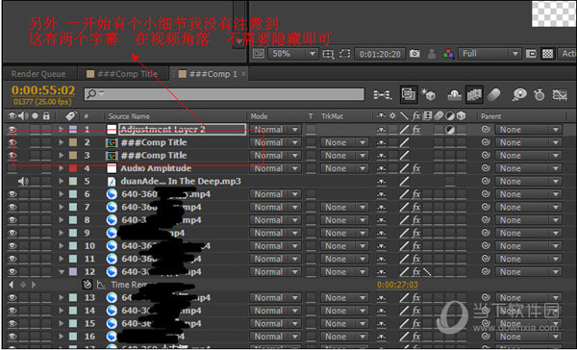Collapse layer 12 disclosure triangle
577x350 pixels.
coord(62,272)
